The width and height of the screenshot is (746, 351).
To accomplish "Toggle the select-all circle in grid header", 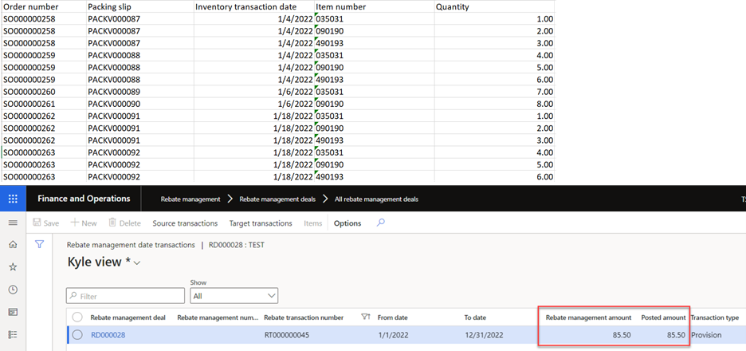I will click(x=77, y=317).
